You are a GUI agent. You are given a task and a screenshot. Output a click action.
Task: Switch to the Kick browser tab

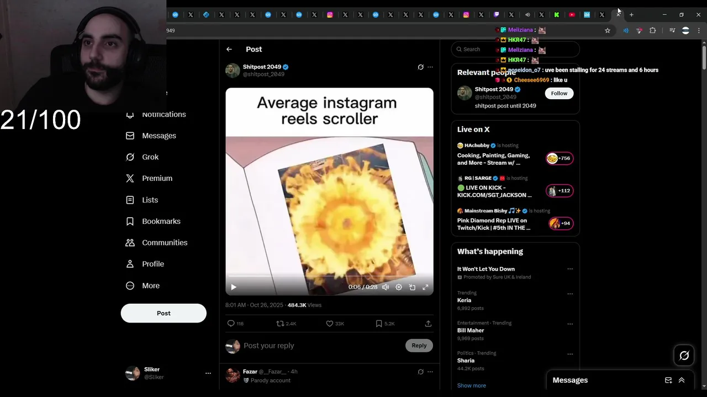point(557,15)
